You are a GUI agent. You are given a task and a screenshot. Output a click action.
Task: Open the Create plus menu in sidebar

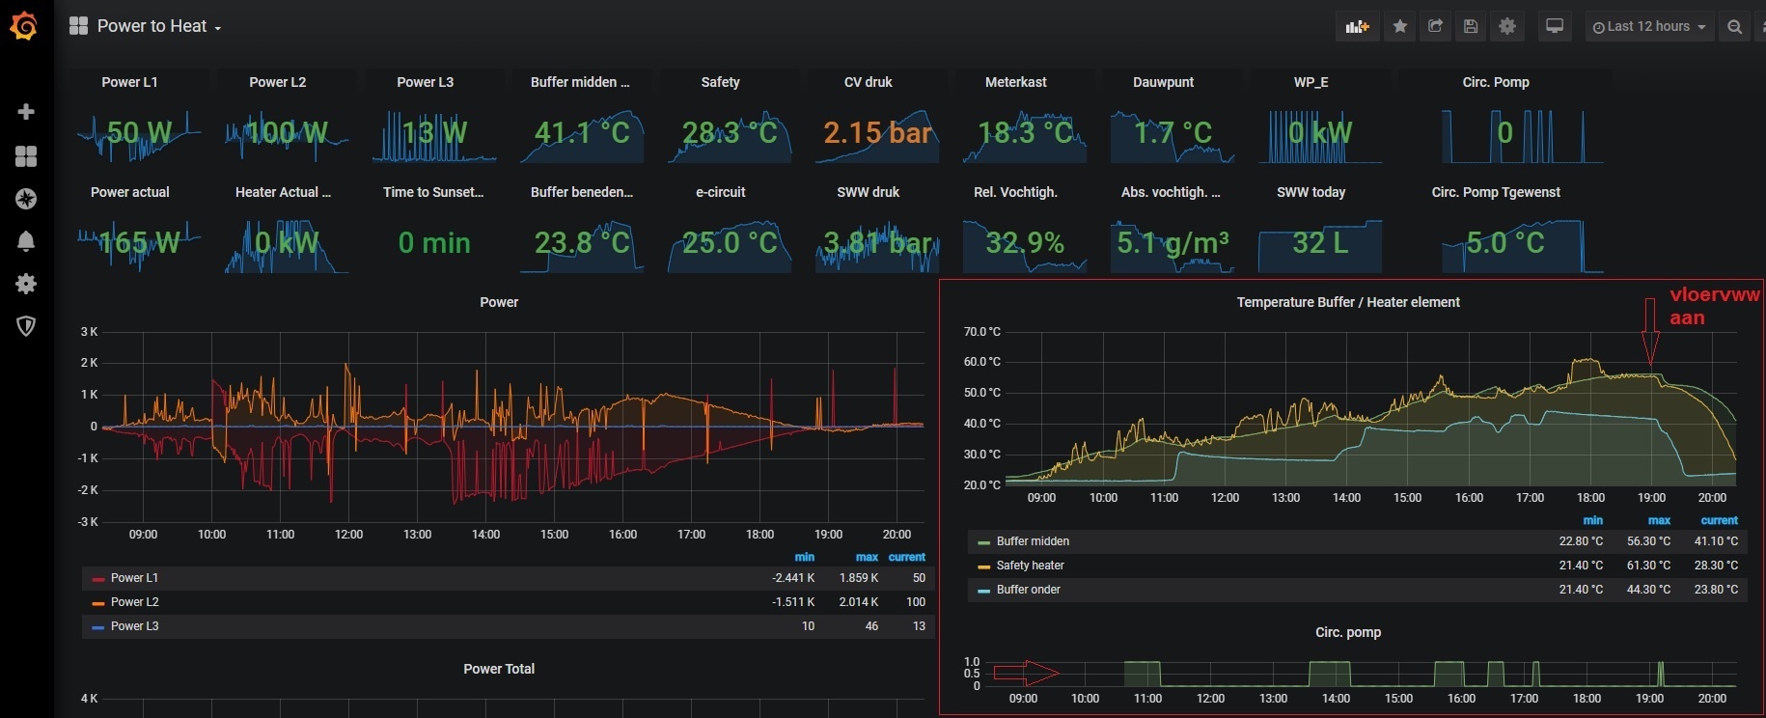click(x=26, y=112)
